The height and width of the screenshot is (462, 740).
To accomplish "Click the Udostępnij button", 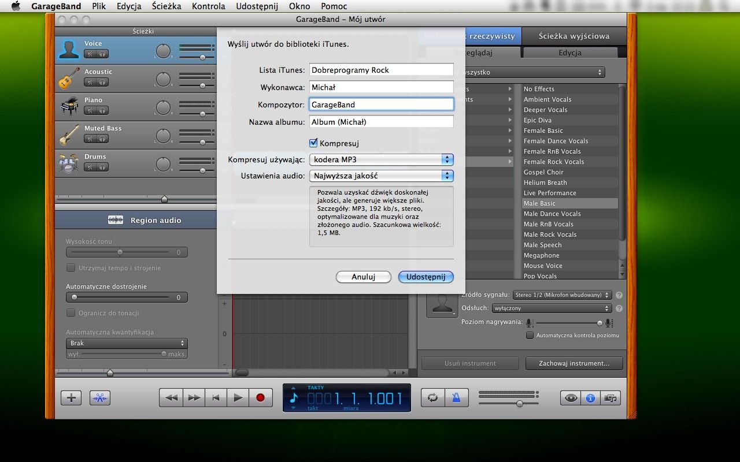I will 425,277.
